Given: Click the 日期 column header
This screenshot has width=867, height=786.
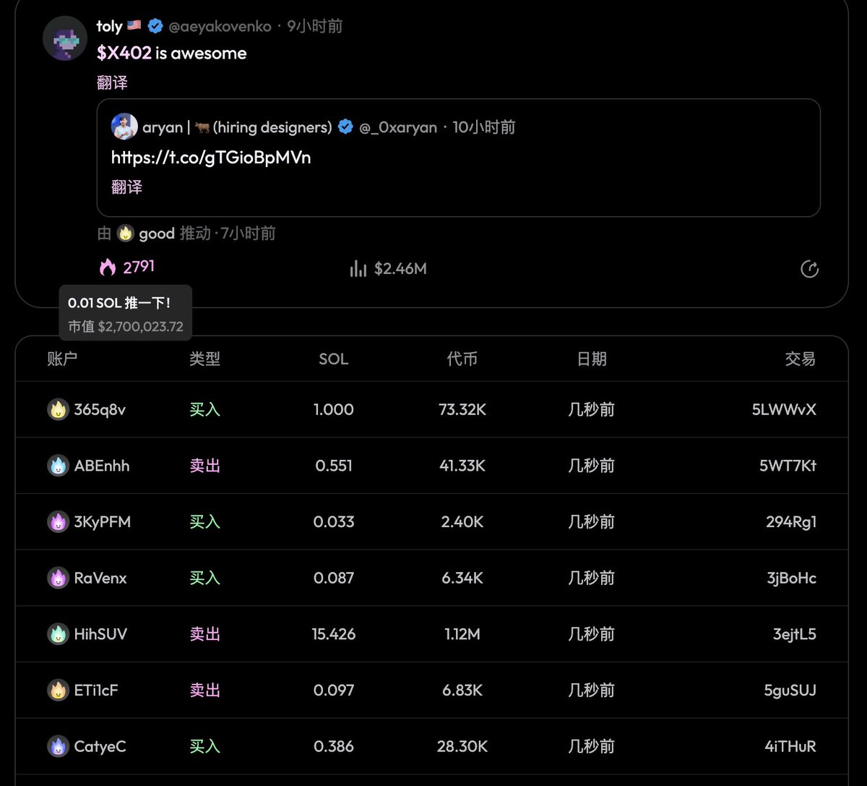Looking at the screenshot, I should click(591, 359).
